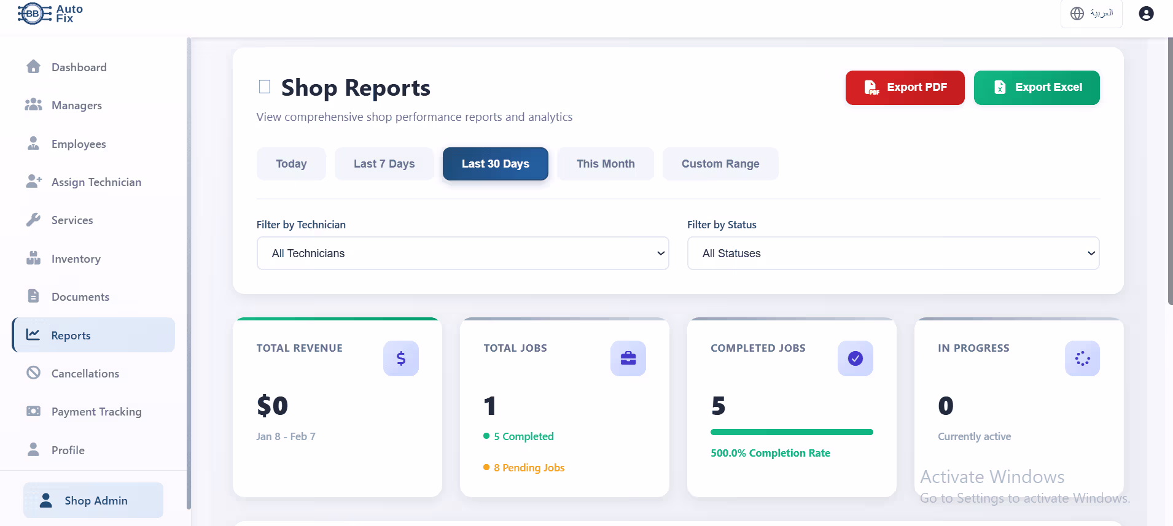The width and height of the screenshot is (1173, 526).
Task: Click the All Technicians dropdown chevron
Action: [661, 253]
